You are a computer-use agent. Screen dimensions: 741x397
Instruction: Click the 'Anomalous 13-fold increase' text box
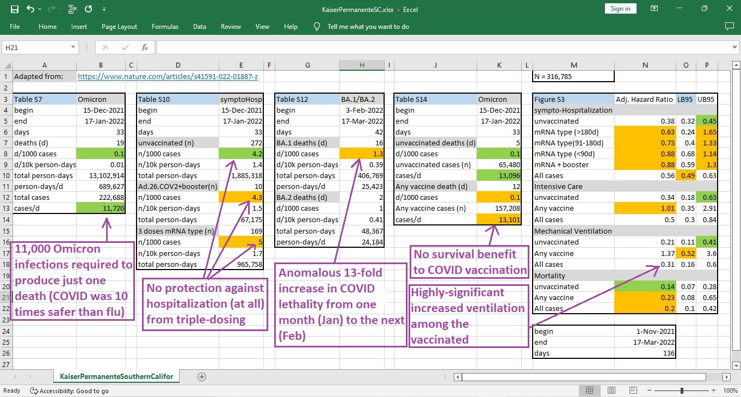coord(341,305)
